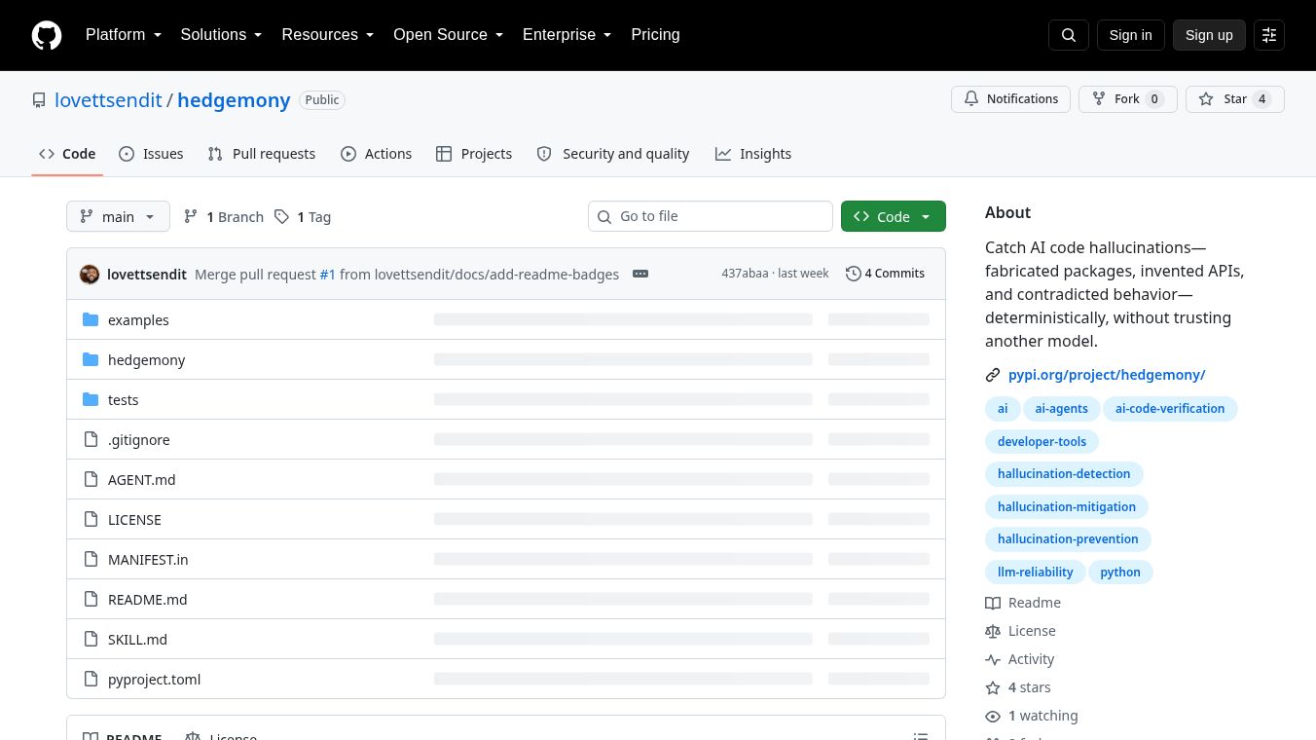Click the Sign in button

1130,35
